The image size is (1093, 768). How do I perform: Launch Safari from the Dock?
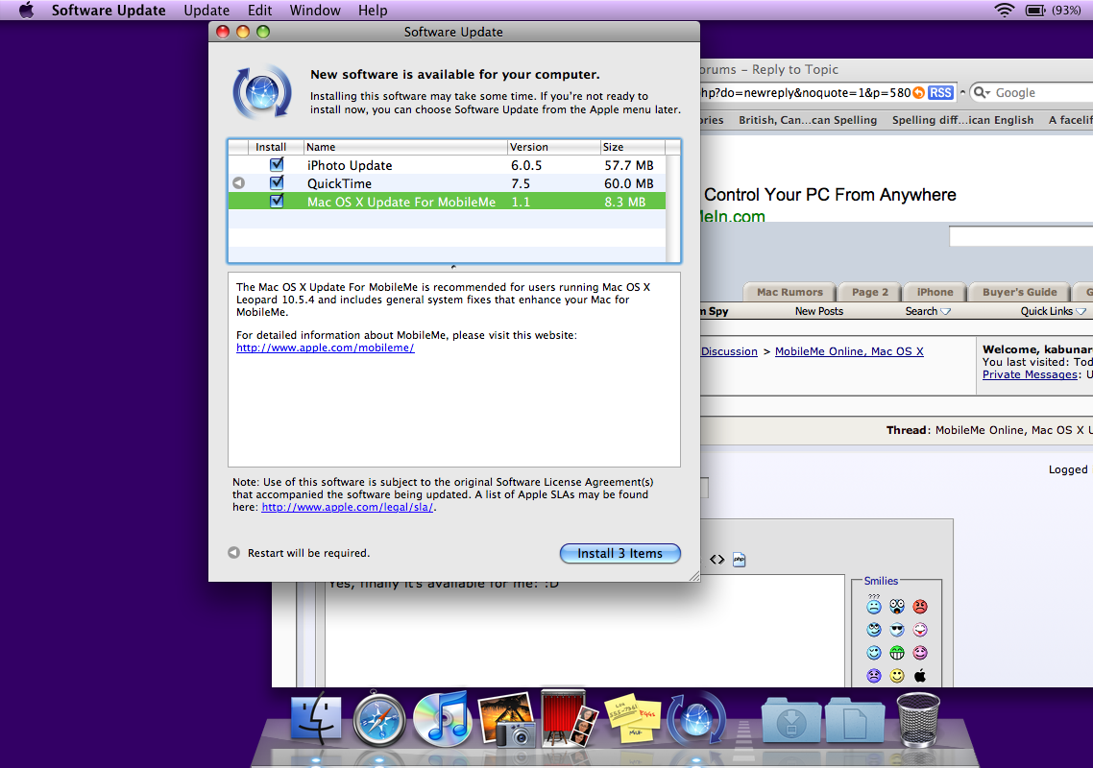click(x=378, y=721)
